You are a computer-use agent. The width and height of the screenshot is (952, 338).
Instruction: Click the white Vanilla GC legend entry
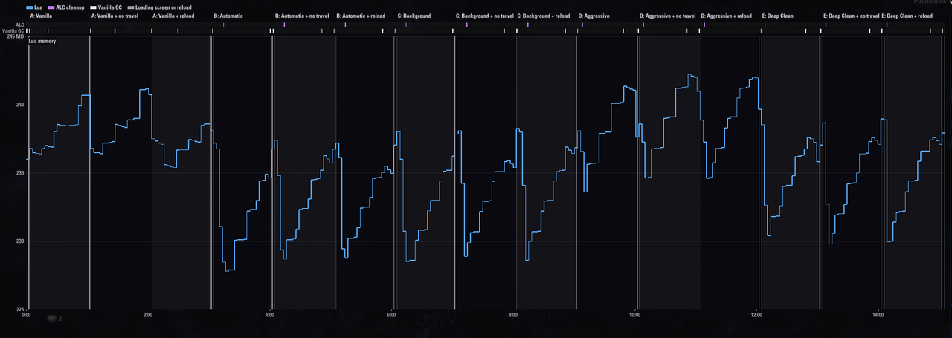coord(106,7)
